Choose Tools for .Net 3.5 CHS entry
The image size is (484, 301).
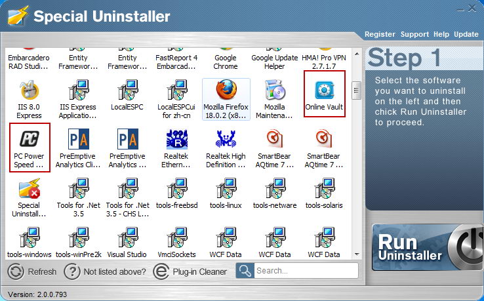coord(127,197)
